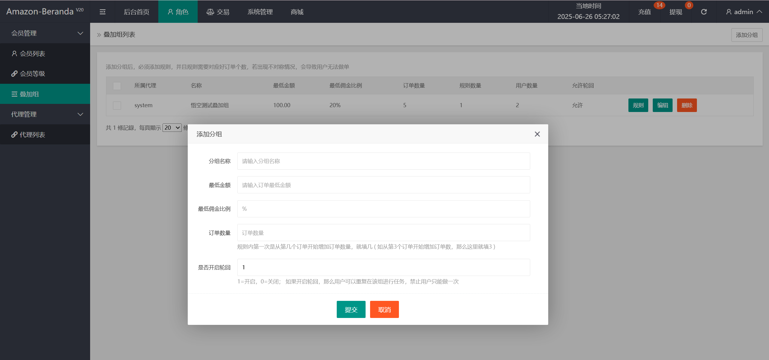This screenshot has width=769, height=360.
Task: Click the 提现 notification badge
Action: pos(689,5)
